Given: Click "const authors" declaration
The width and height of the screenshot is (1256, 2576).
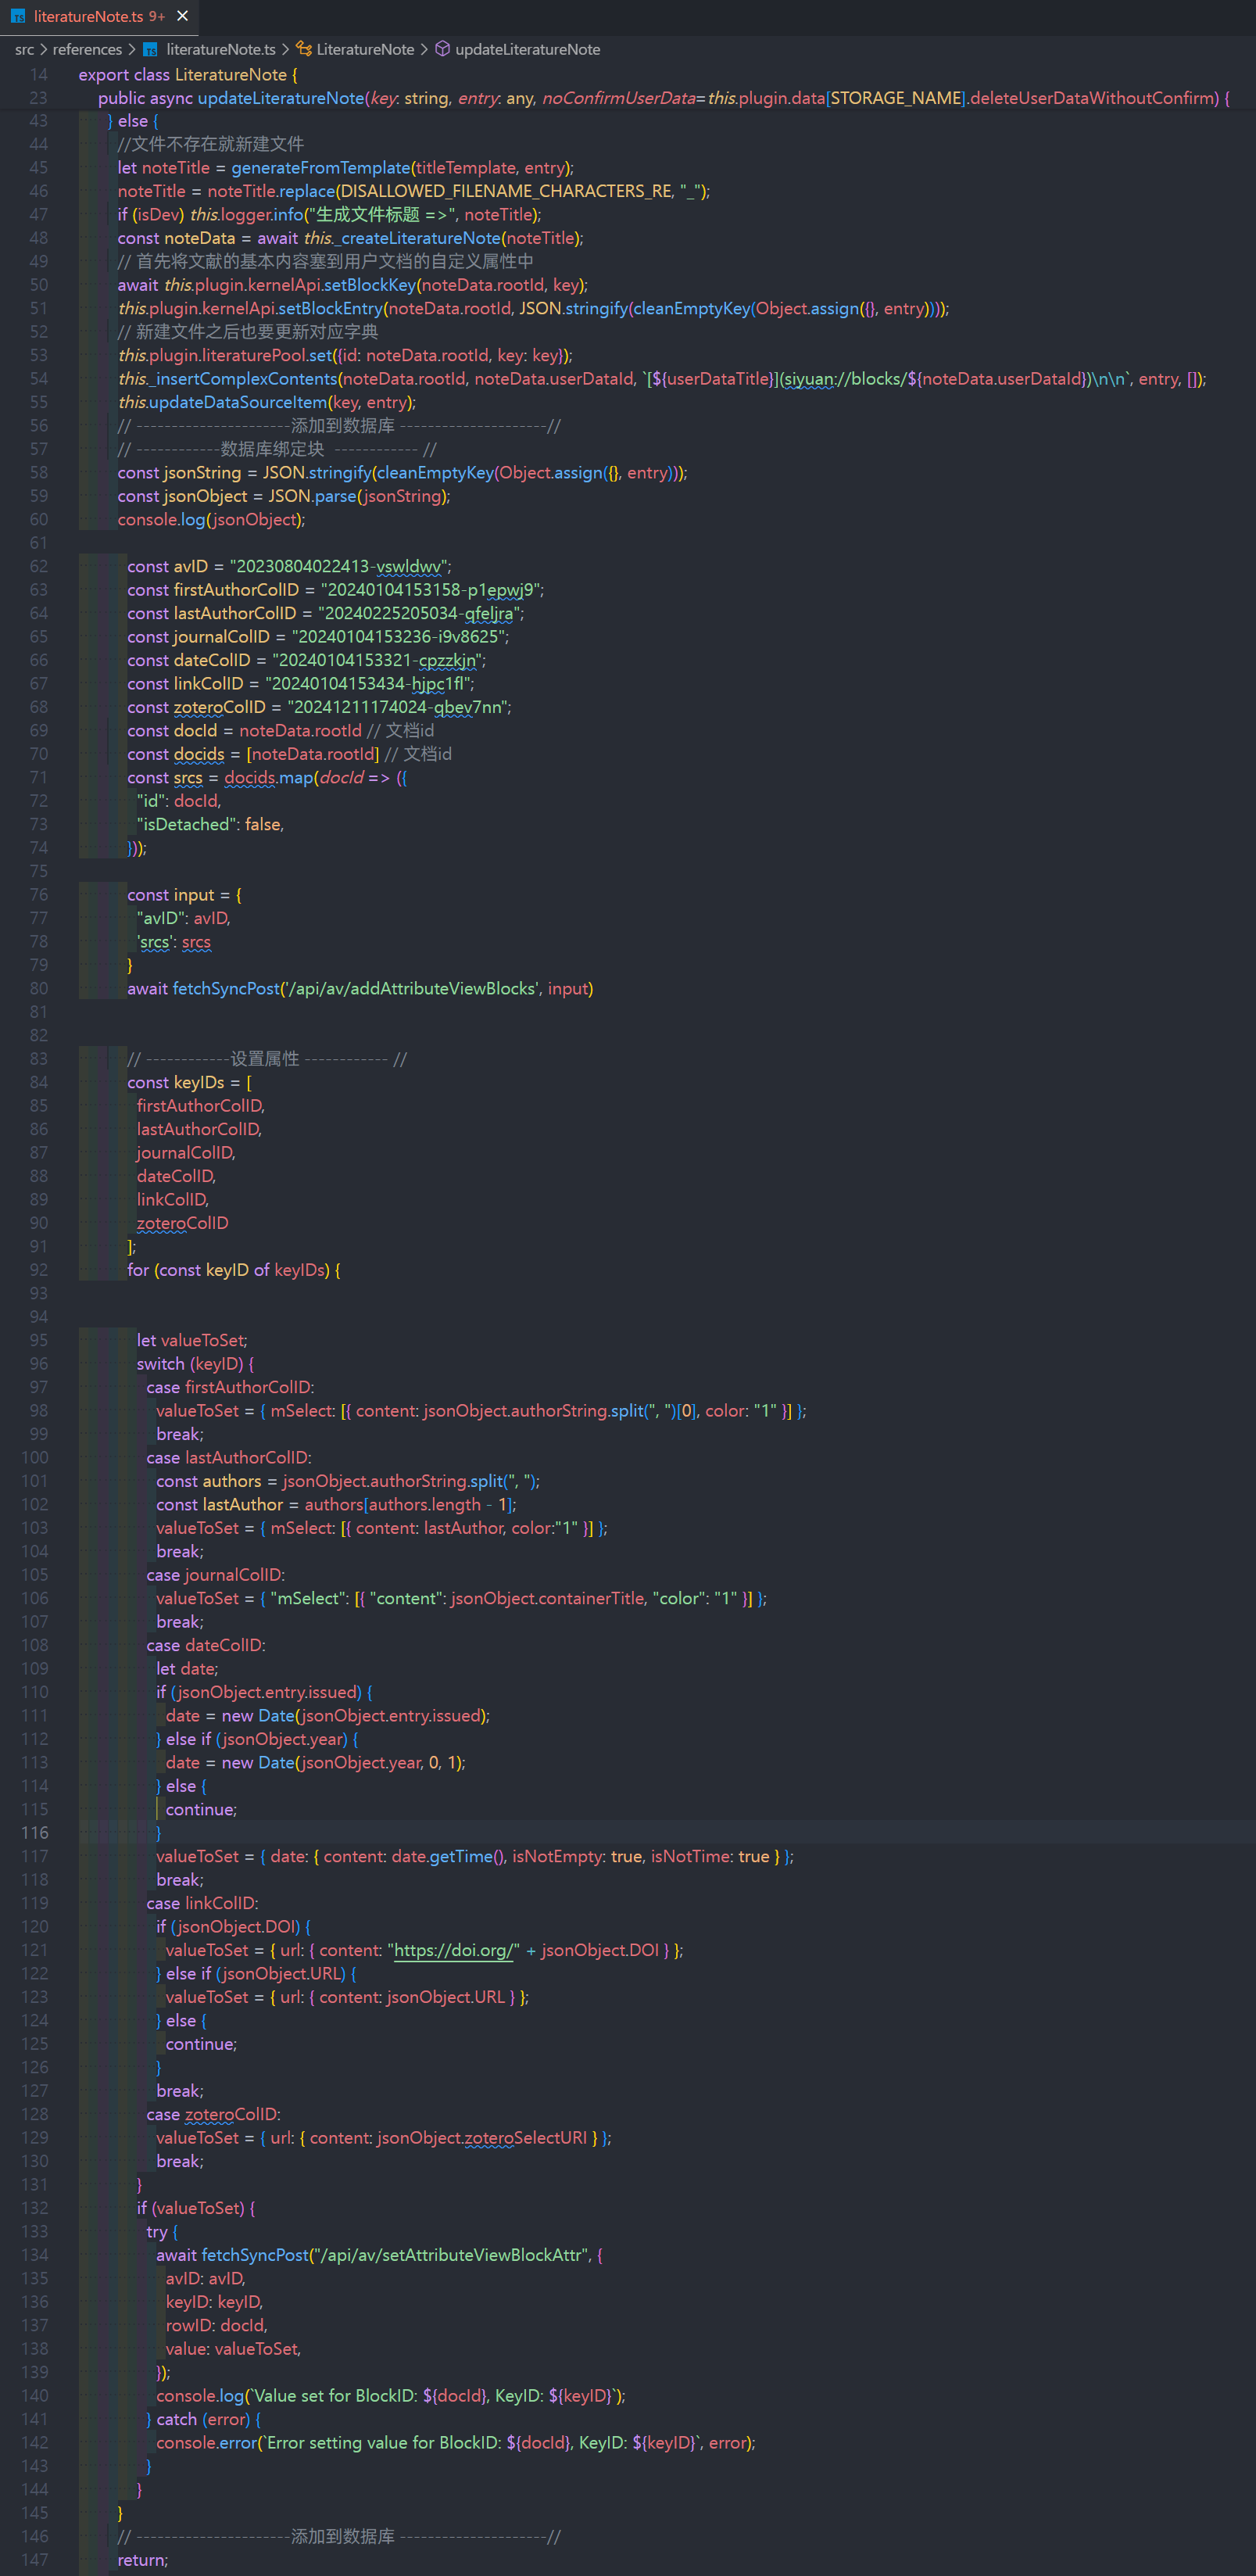Looking at the screenshot, I should point(209,1482).
